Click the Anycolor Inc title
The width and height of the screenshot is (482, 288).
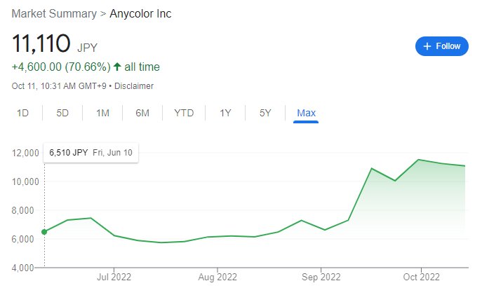(x=140, y=14)
